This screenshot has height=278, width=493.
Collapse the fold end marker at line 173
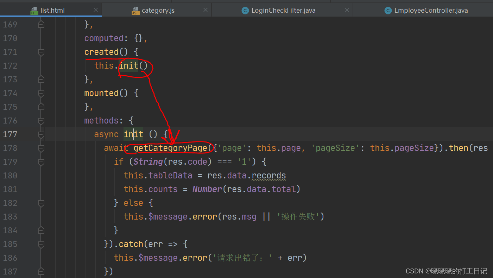41,80
